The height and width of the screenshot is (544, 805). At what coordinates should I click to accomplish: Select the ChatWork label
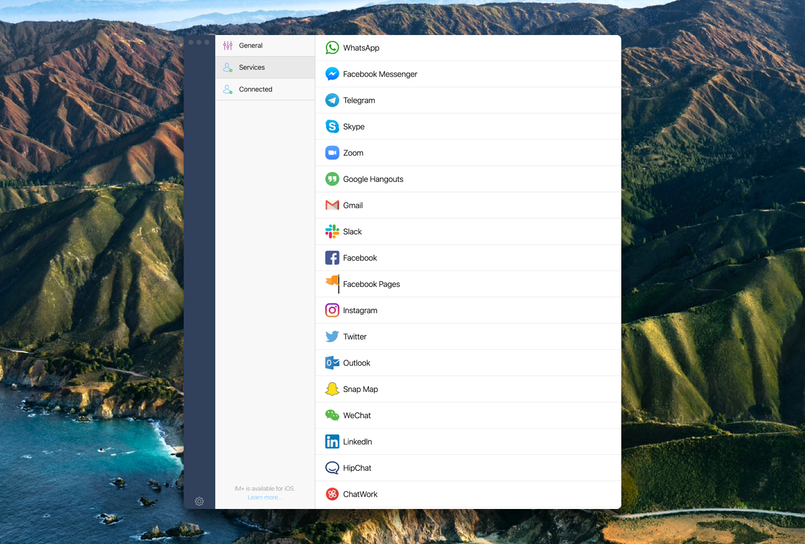coord(360,495)
